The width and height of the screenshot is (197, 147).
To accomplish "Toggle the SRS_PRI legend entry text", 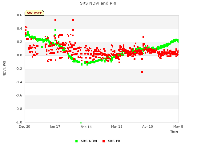I will (115, 141).
